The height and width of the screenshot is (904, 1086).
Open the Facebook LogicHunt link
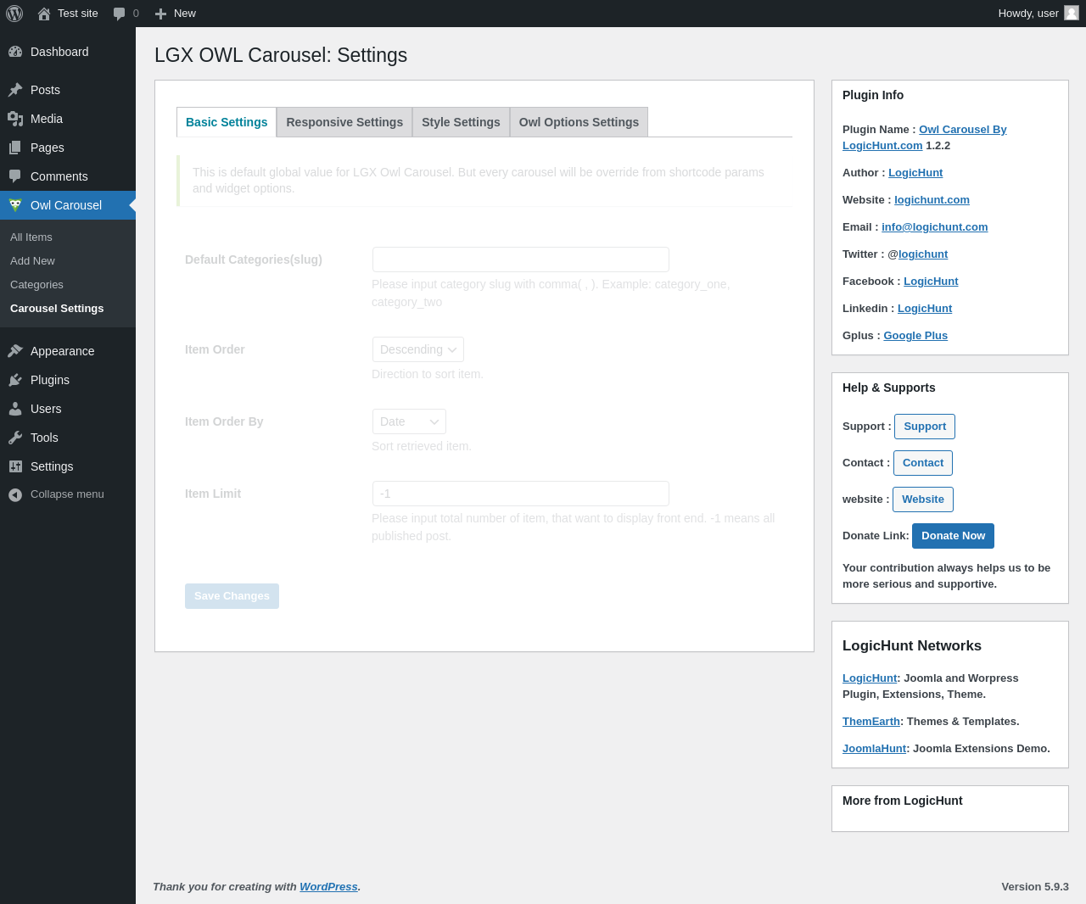click(x=931, y=282)
